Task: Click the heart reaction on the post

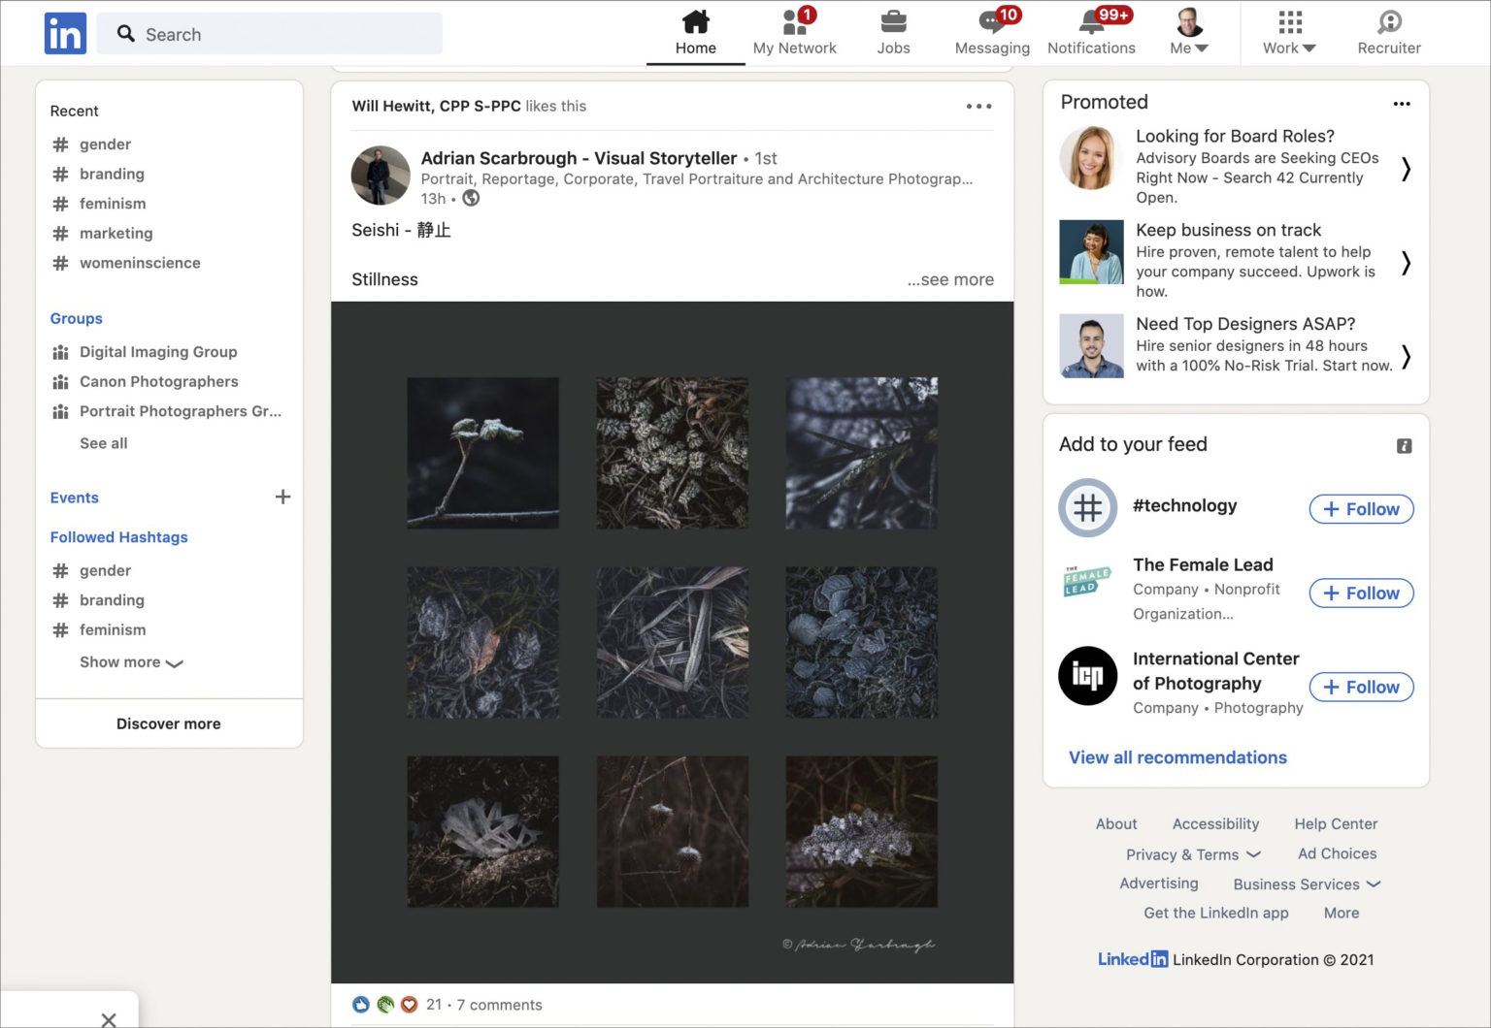Action: tap(411, 1005)
